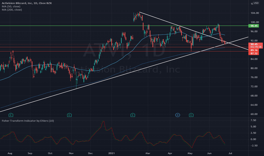Screen dimensions: 264x156
Task: Select the MA (50, close) legend
Action: point(11,7)
